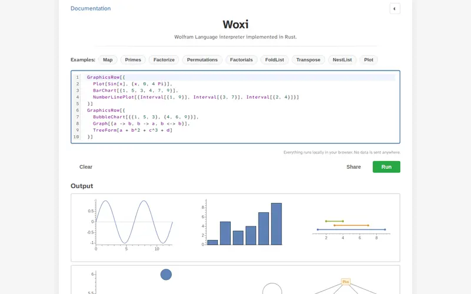The width and height of the screenshot is (471, 294).
Task: Load the Factorials example
Action: tap(241, 60)
